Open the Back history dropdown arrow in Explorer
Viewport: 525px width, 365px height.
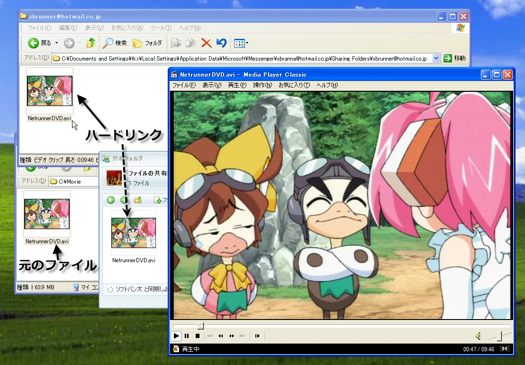point(56,43)
